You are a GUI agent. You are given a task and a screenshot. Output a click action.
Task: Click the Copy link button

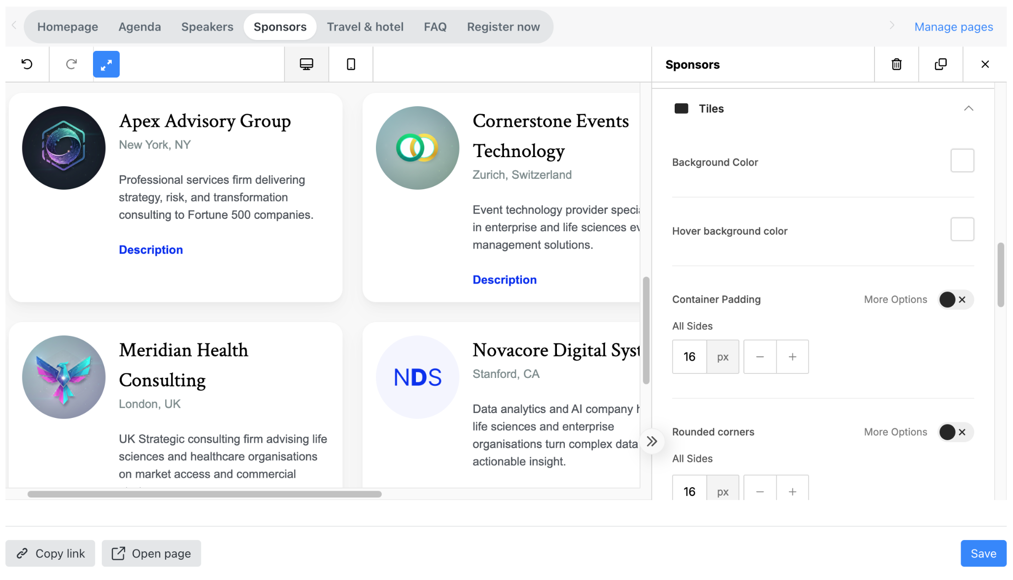[x=50, y=554]
